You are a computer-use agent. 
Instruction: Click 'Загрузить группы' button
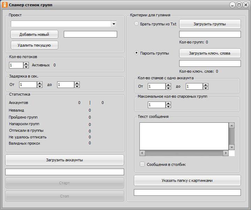pos(210,24)
